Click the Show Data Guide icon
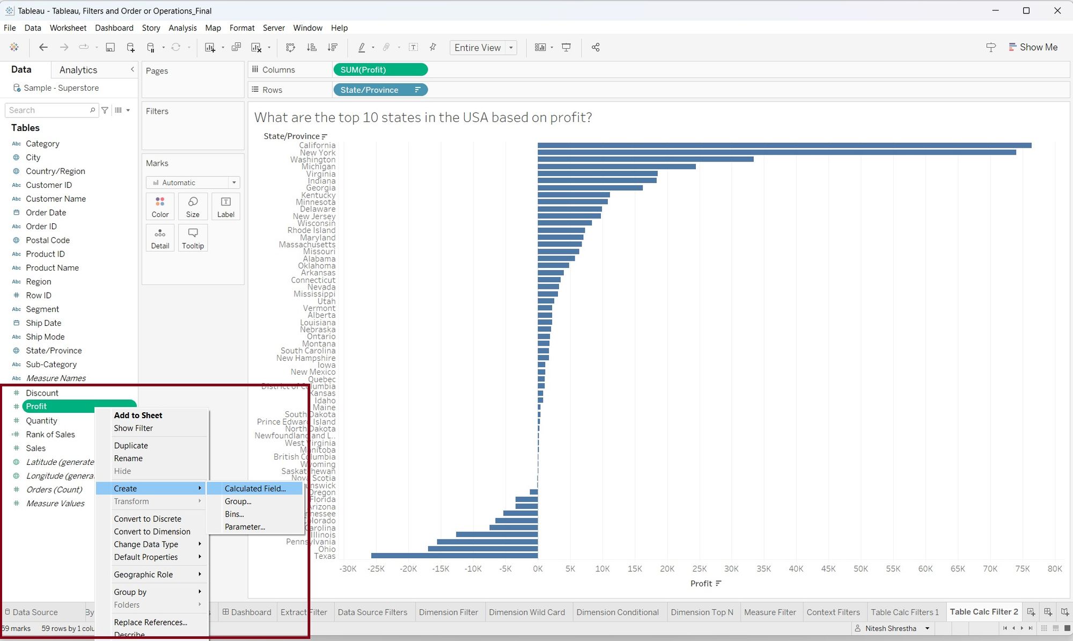The image size is (1073, 641). coord(990,48)
